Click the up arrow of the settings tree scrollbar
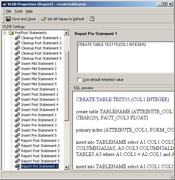 [66, 33]
